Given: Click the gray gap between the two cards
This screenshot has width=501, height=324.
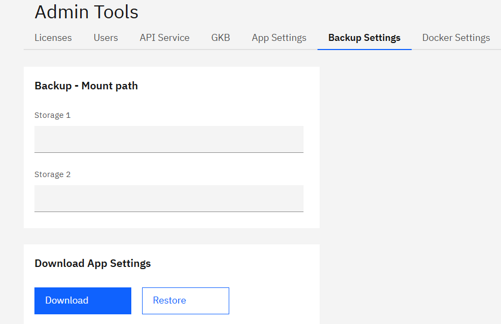Looking at the screenshot, I should [x=171, y=236].
